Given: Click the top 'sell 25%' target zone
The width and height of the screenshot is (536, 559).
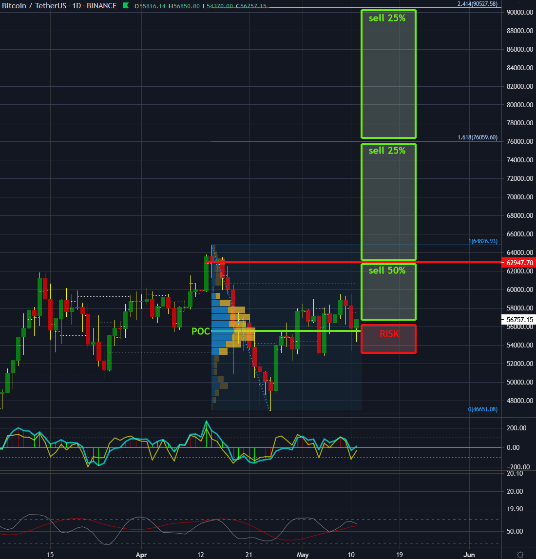Looking at the screenshot, I should click(x=388, y=73).
